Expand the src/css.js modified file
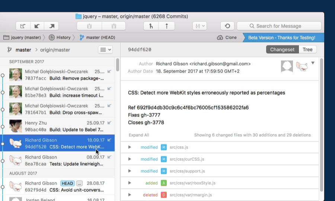The image size is (335, 201). [130, 147]
